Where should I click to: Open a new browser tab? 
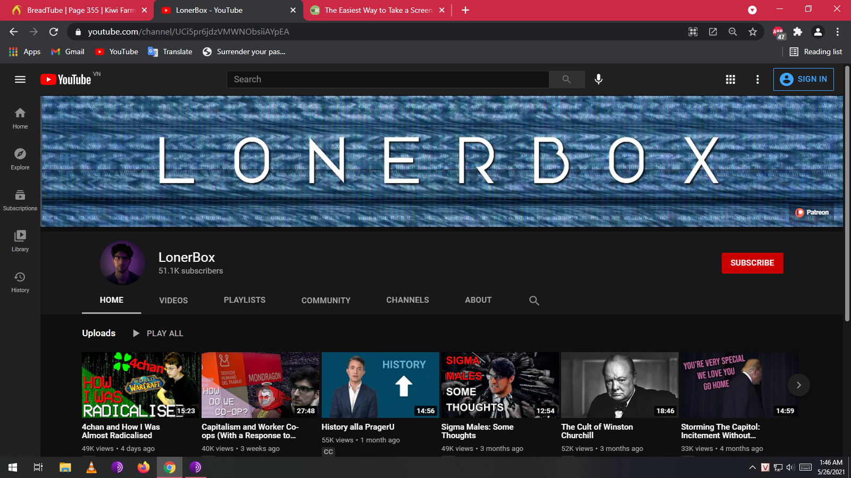coord(465,10)
